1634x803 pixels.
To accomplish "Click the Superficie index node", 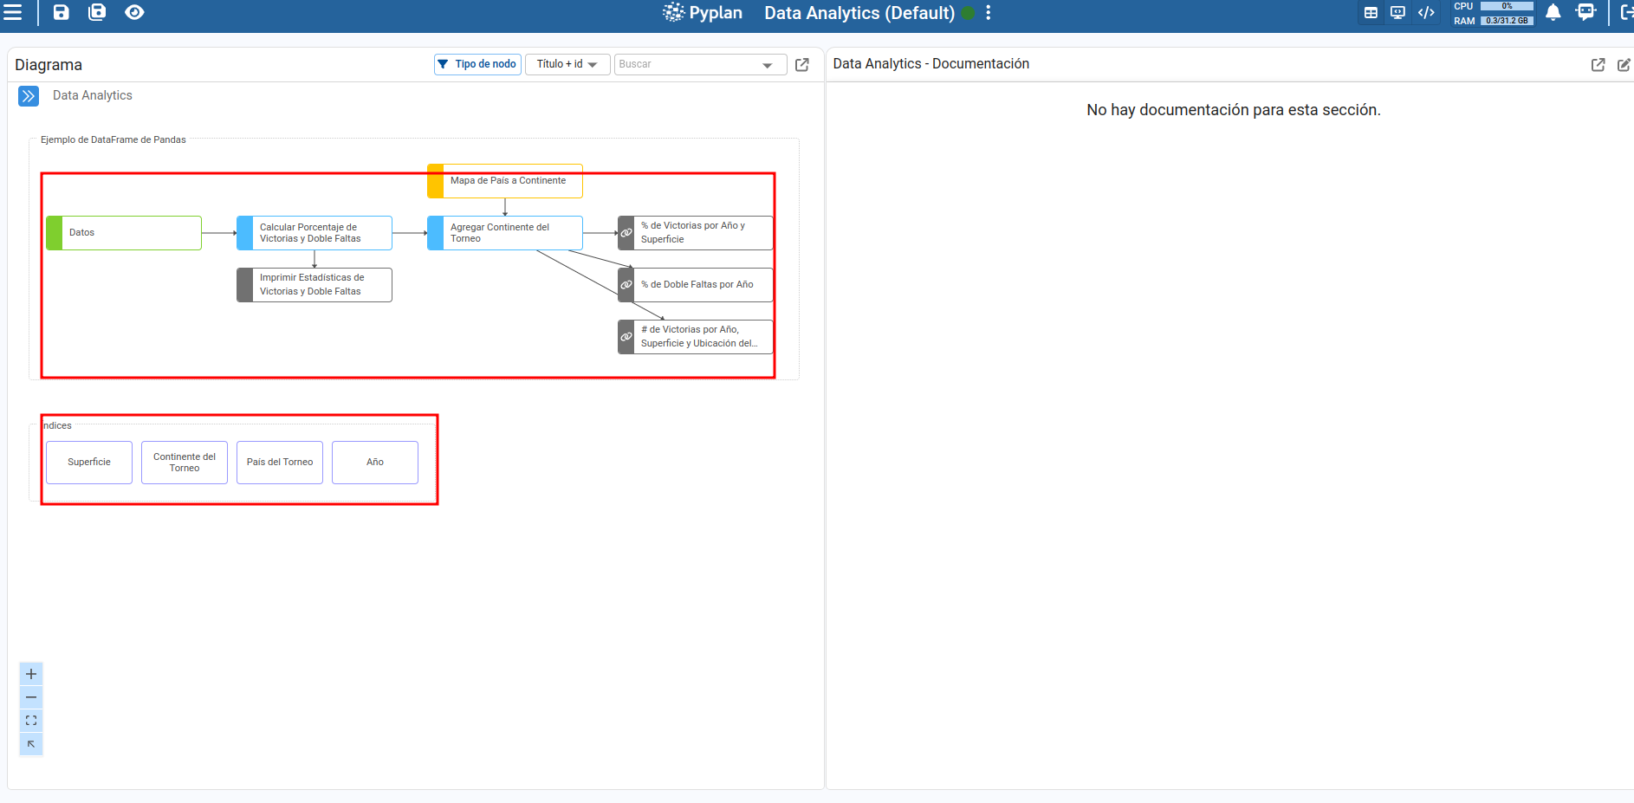I will click(x=89, y=463).
